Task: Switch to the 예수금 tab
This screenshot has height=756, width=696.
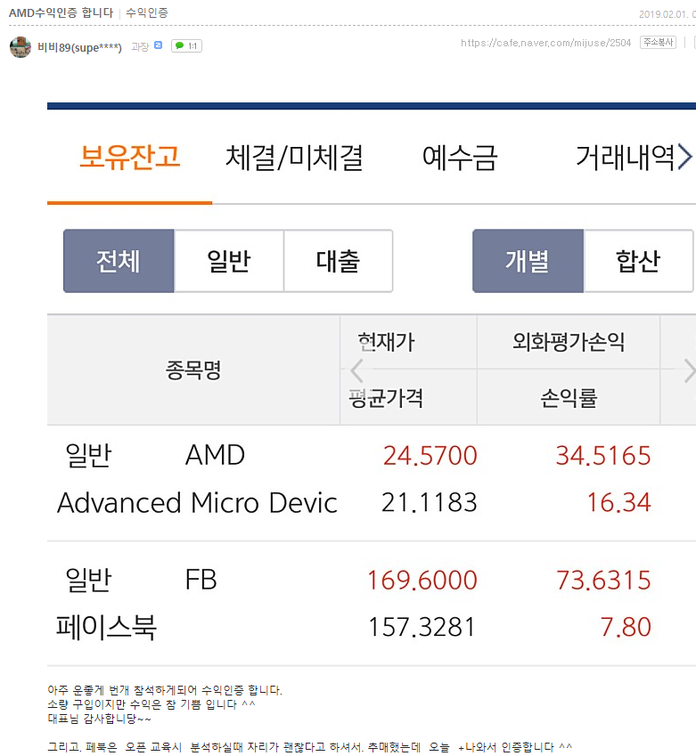Action: click(460, 158)
